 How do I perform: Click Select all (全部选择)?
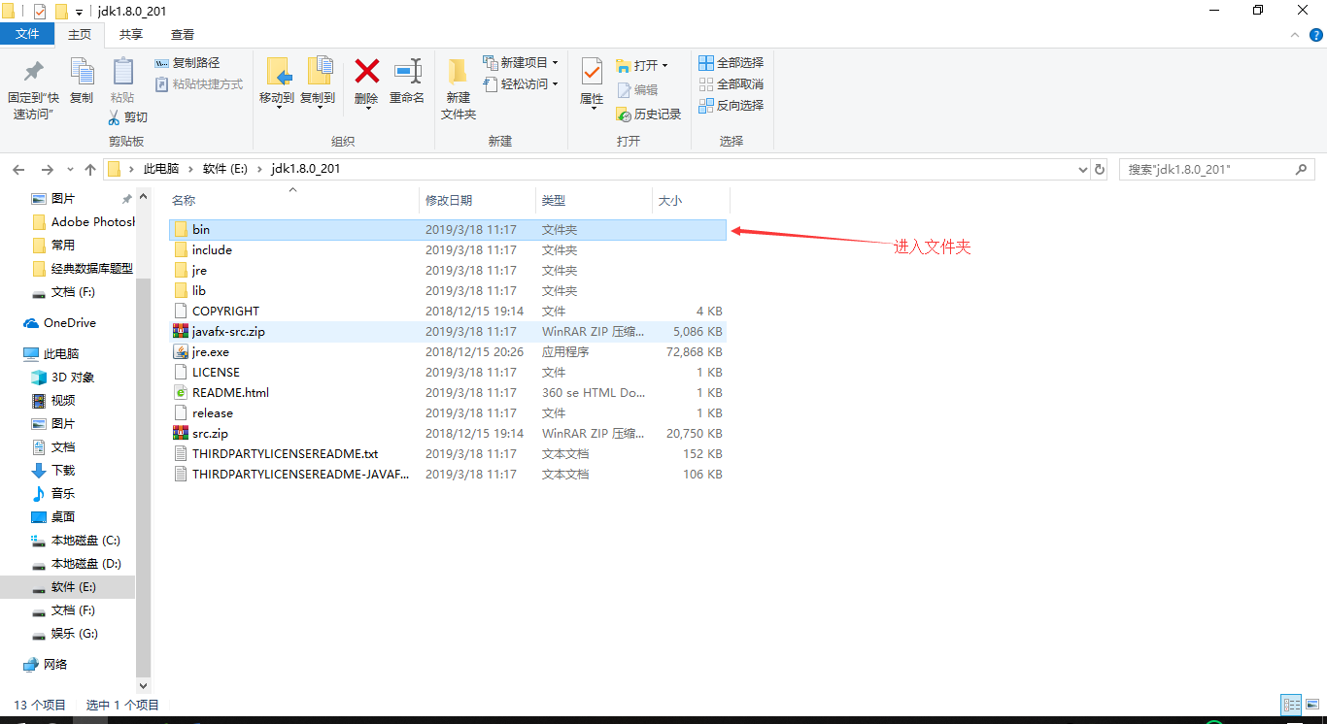tap(732, 63)
